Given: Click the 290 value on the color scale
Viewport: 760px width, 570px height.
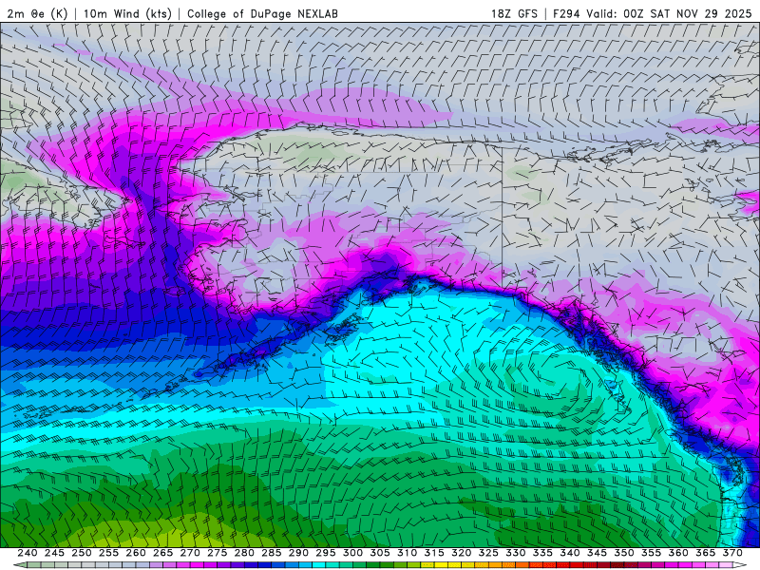Looking at the screenshot, I should (298, 553).
